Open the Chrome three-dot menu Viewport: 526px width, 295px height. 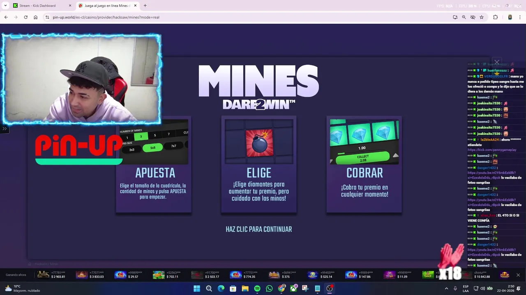(x=520, y=17)
